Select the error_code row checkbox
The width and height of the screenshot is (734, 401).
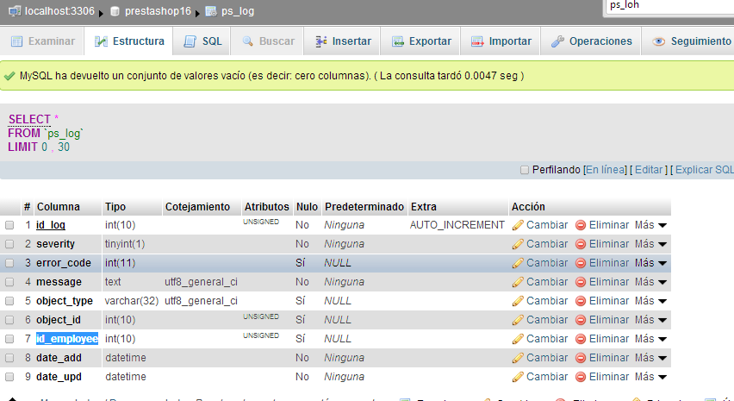(10, 263)
